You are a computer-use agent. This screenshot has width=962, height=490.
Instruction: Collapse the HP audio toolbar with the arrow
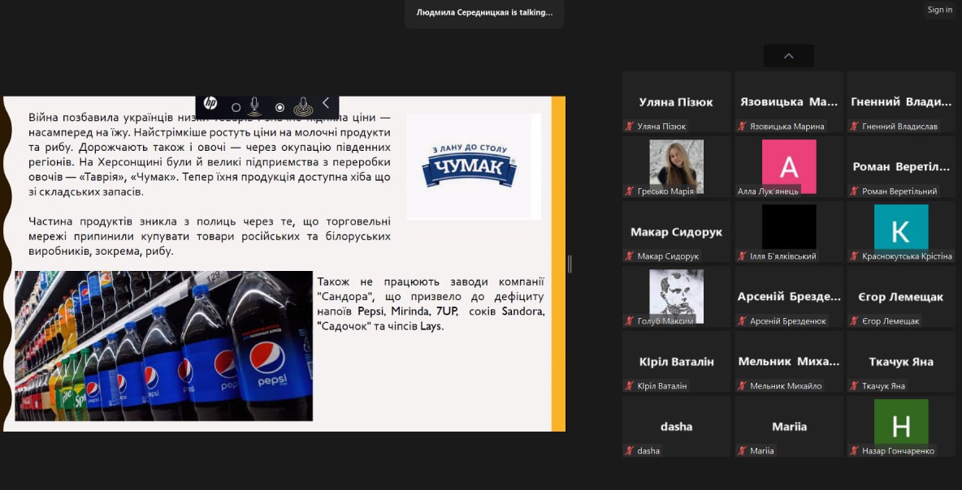coord(326,103)
